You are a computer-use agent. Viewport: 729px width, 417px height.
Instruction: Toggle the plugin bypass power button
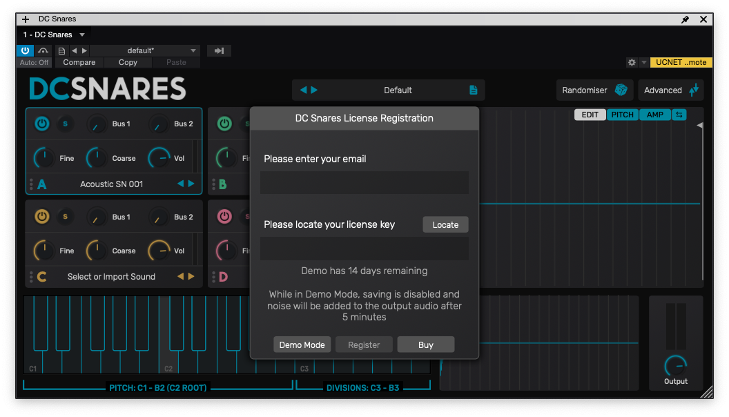click(x=25, y=50)
